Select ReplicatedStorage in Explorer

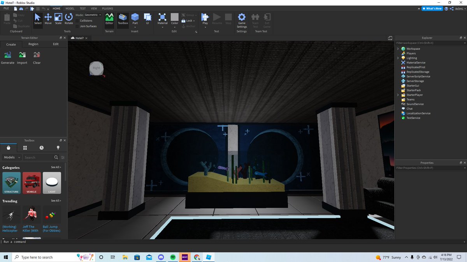(x=418, y=72)
